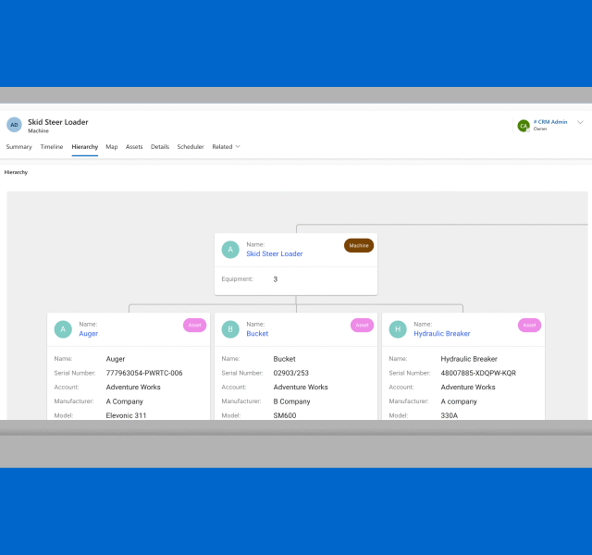Click the Asset badge on Auger card
This screenshot has width=592, height=555.
(194, 325)
